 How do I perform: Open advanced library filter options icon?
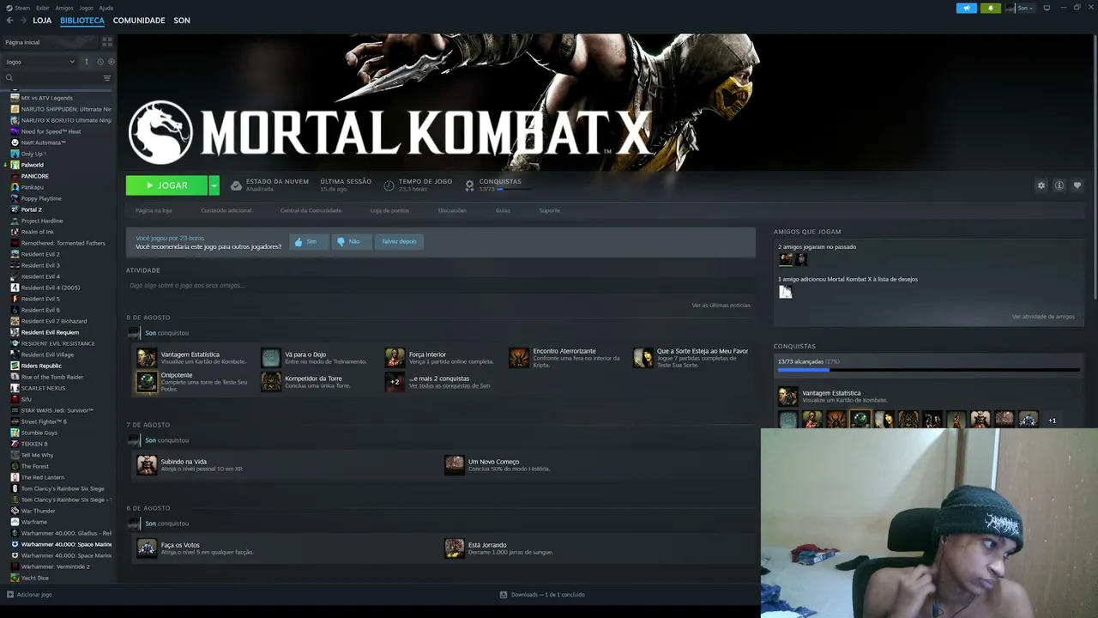(107, 78)
